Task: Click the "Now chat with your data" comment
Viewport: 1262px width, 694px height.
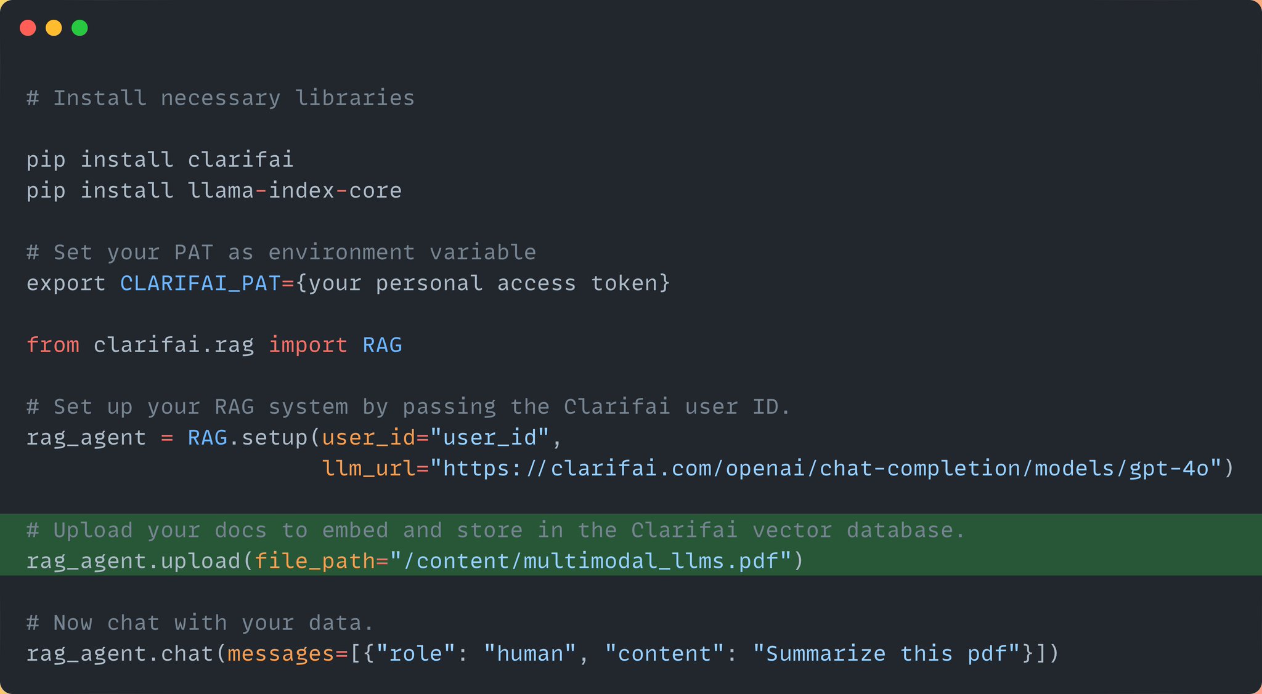Action: pos(200,623)
